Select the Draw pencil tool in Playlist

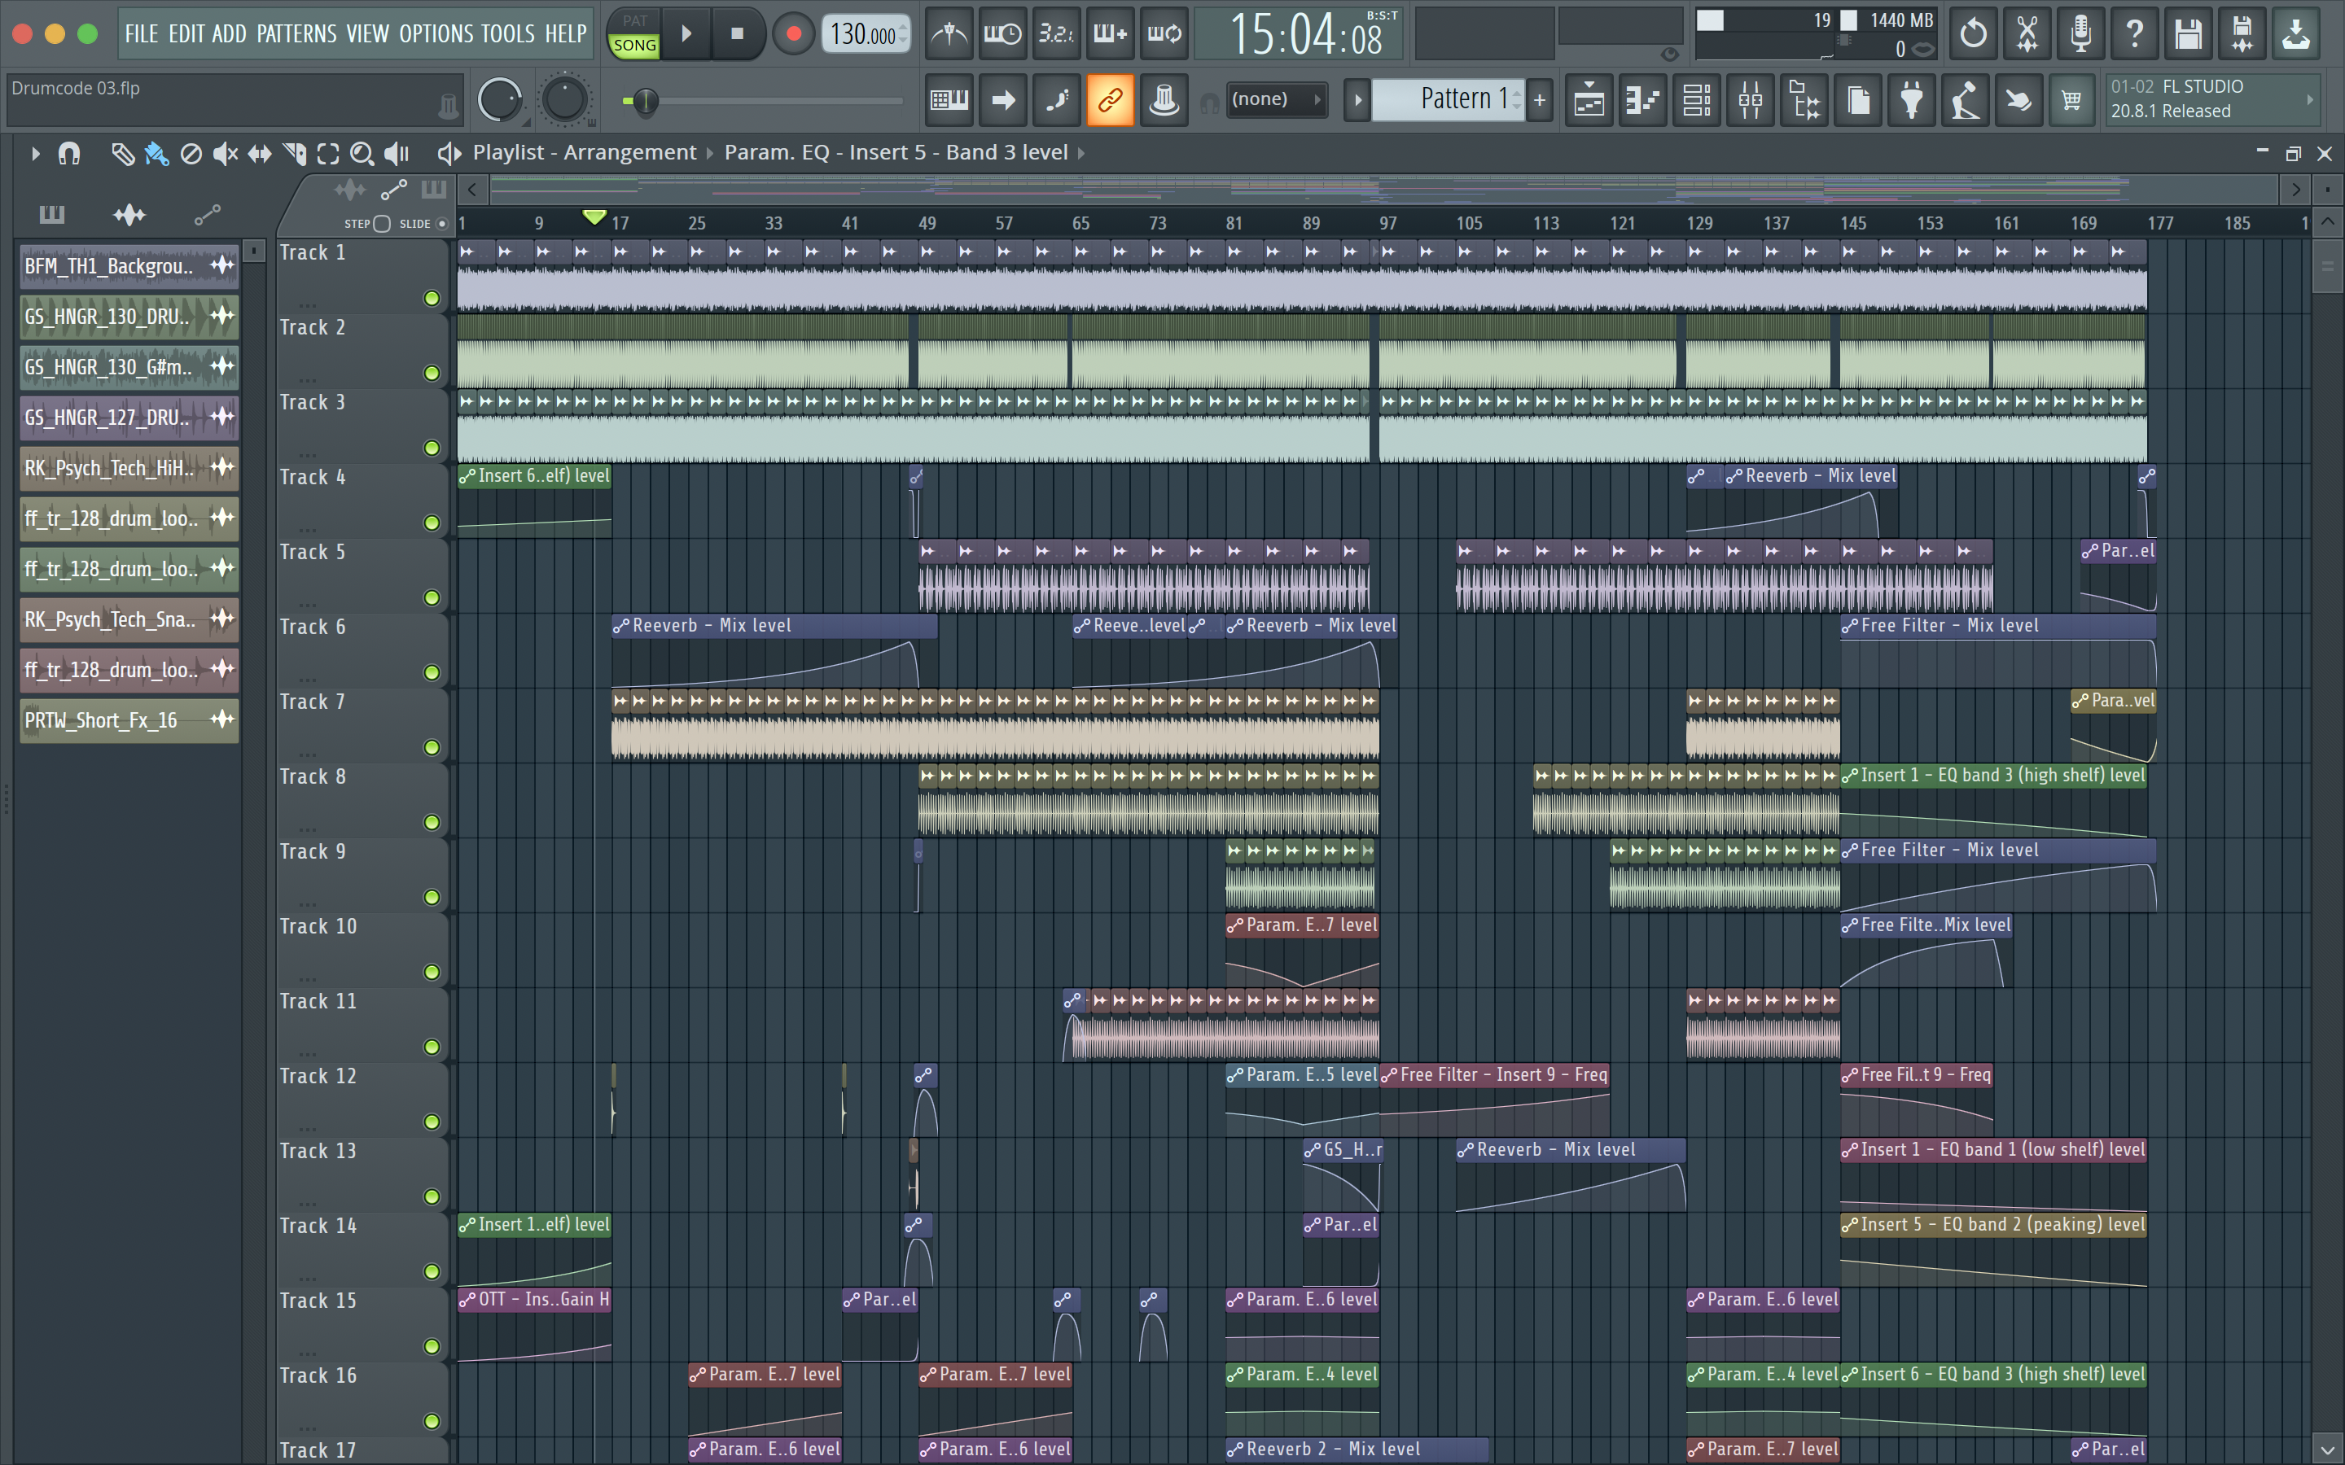(121, 153)
